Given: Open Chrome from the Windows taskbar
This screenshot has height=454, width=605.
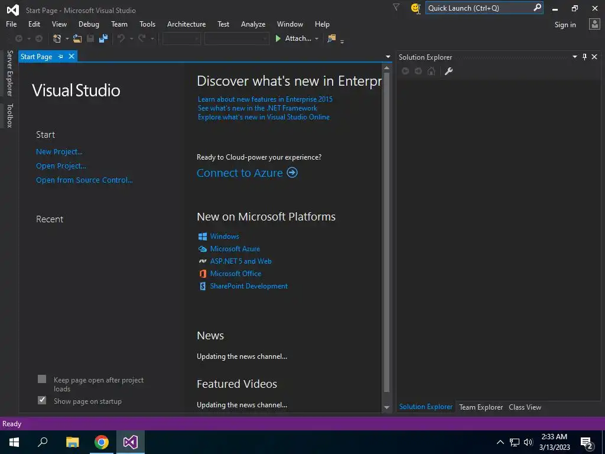Looking at the screenshot, I should [102, 442].
